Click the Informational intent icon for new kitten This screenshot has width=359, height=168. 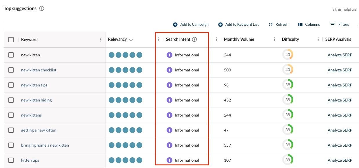[x=170, y=55]
